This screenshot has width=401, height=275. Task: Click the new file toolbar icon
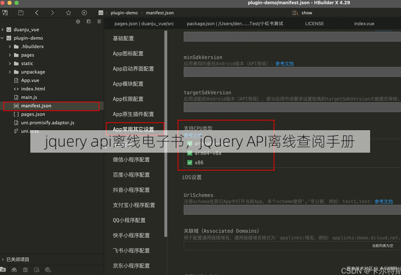coord(5,13)
